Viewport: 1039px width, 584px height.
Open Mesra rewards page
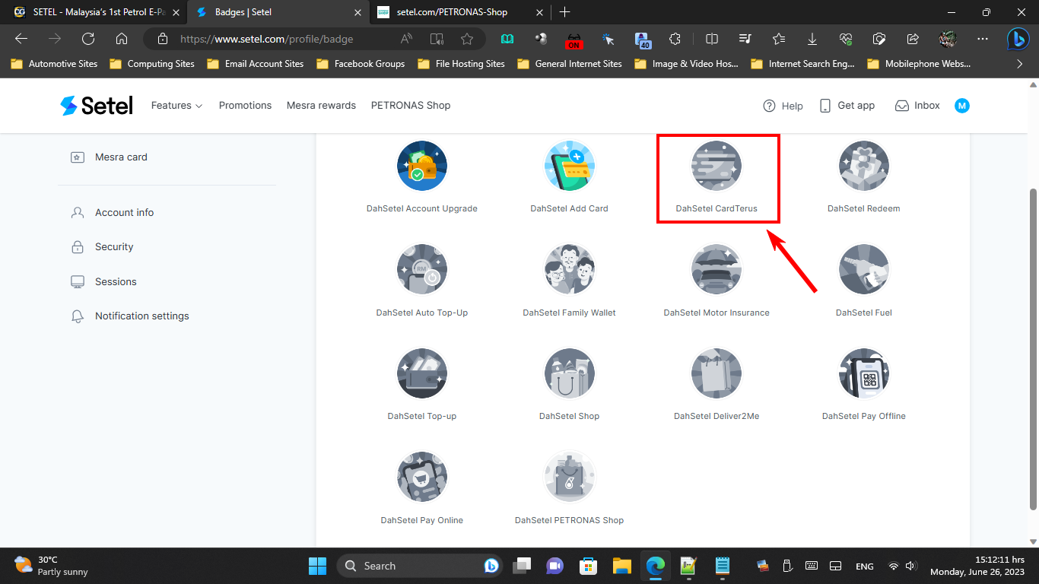coord(321,106)
